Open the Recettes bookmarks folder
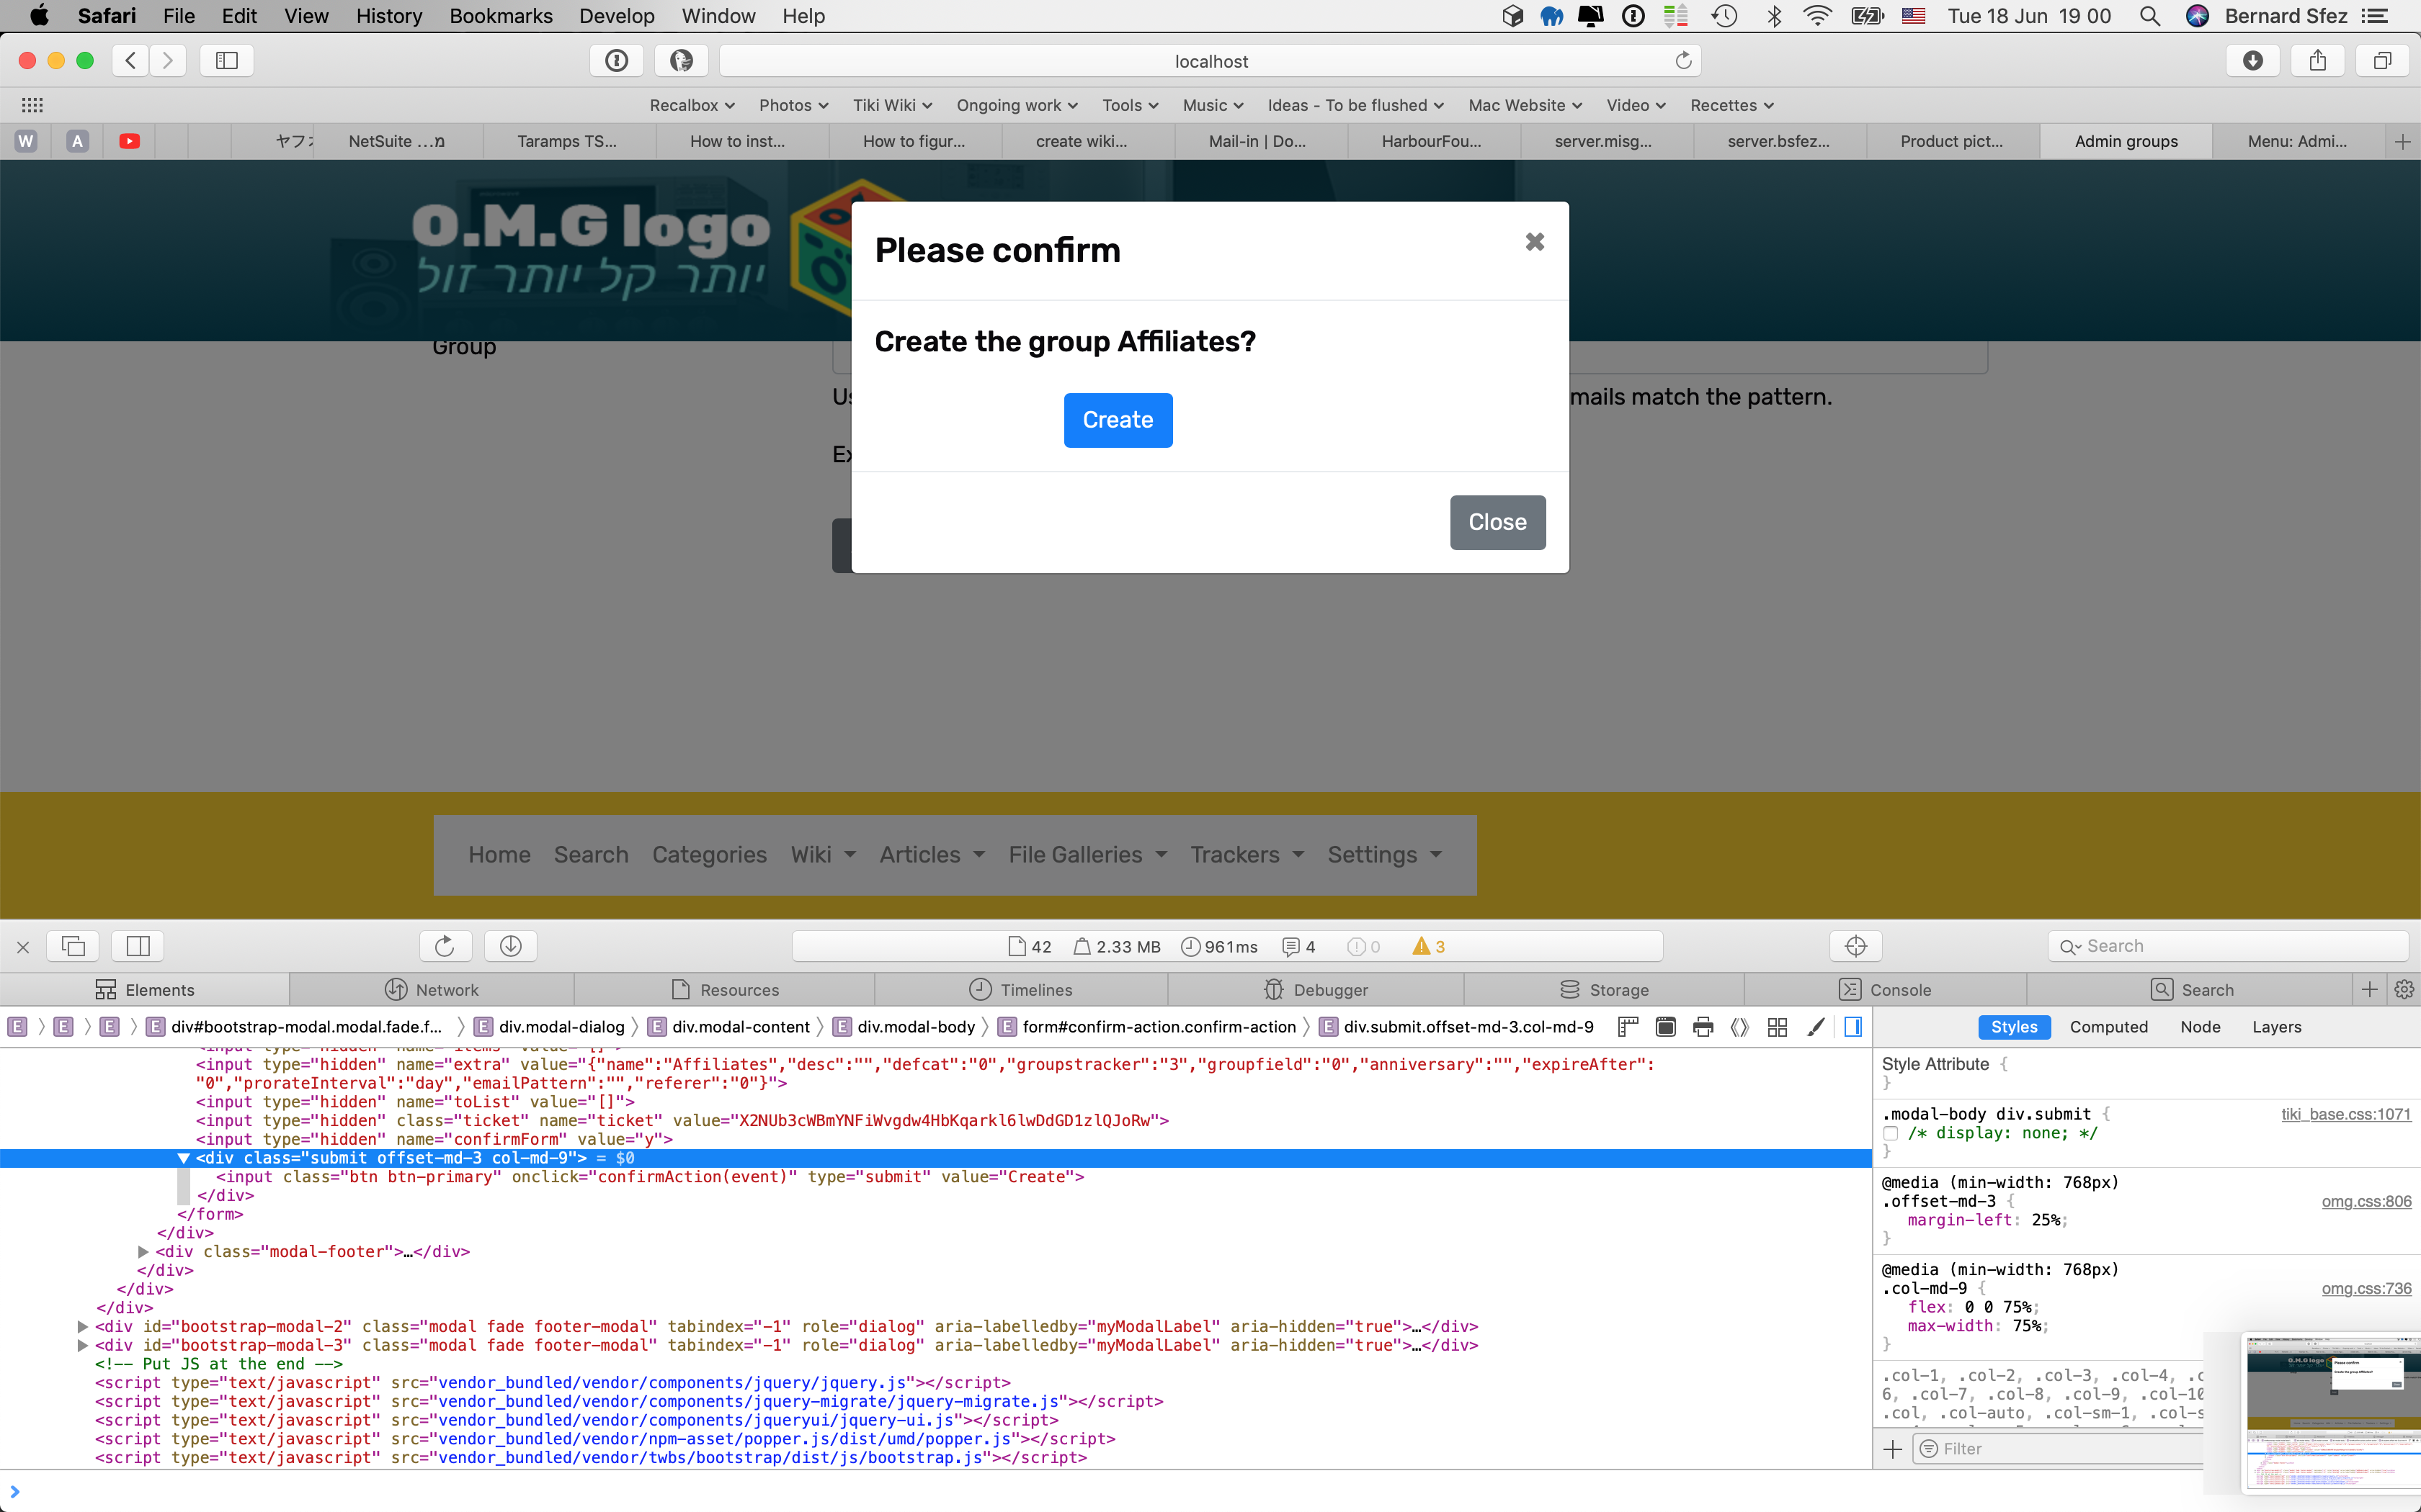The width and height of the screenshot is (2421, 1512). coord(1731,105)
